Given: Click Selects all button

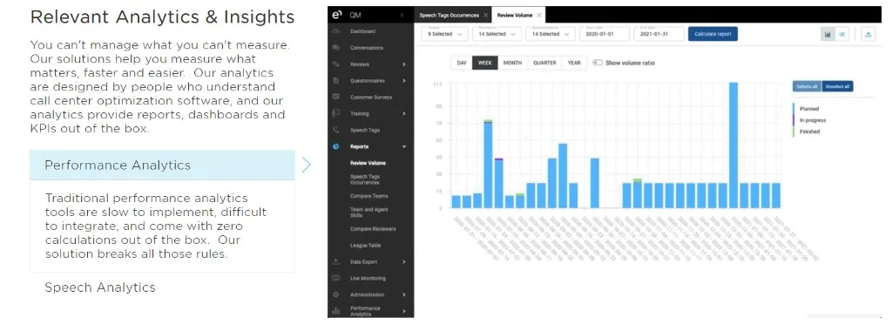Looking at the screenshot, I should pos(808,86).
